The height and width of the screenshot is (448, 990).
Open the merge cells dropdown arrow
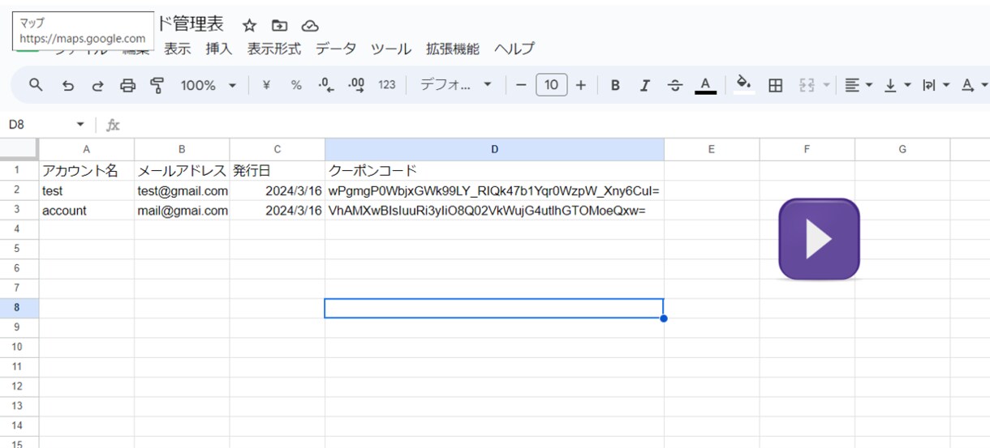click(826, 85)
